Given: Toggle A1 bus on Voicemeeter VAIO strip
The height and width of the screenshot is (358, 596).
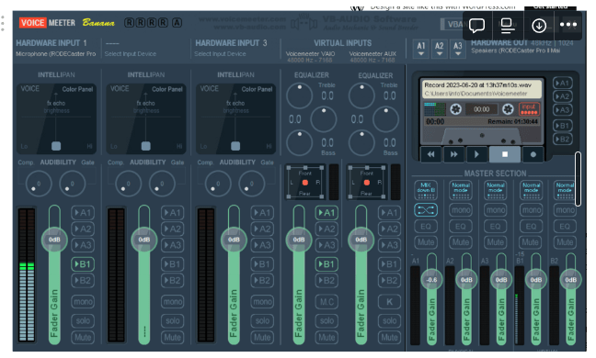Looking at the screenshot, I should tap(327, 213).
